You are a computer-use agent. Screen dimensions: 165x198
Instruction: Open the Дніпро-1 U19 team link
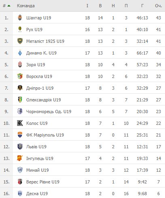(40, 88)
